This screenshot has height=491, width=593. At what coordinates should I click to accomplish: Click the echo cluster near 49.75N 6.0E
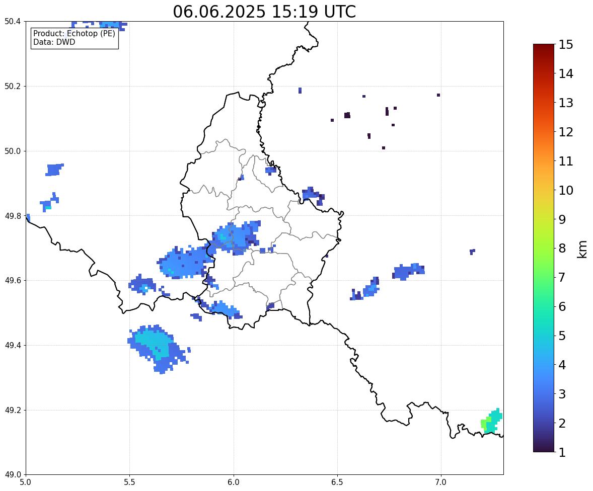[x=237, y=237]
